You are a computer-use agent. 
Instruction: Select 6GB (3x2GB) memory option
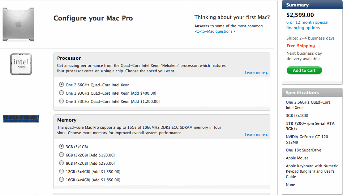pyautogui.click(x=61, y=154)
